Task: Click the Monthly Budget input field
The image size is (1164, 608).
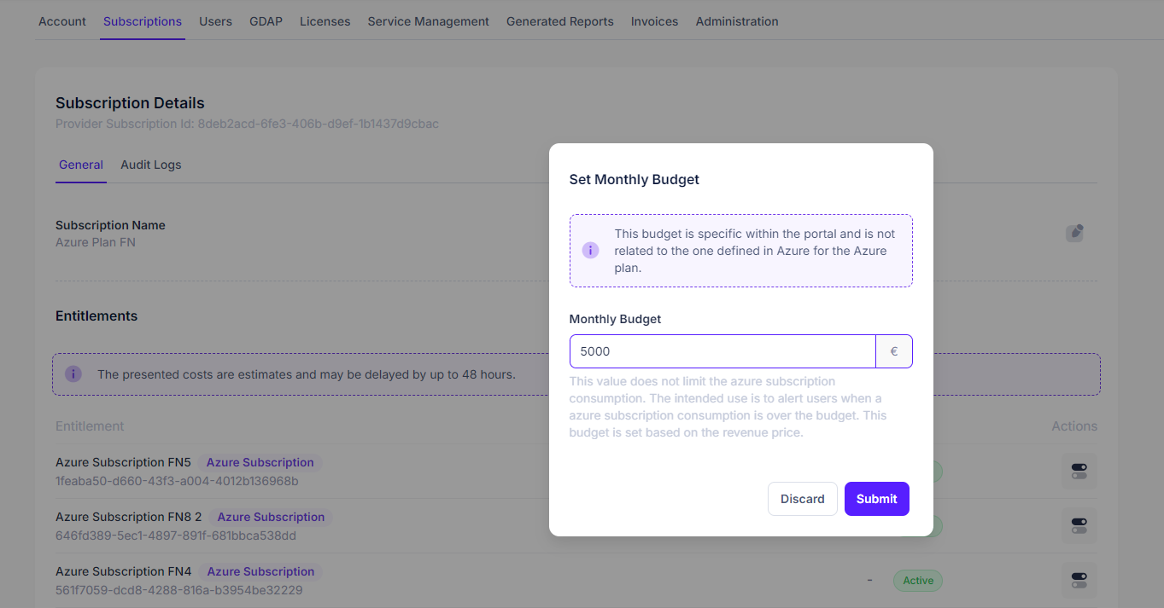Action: tap(722, 351)
